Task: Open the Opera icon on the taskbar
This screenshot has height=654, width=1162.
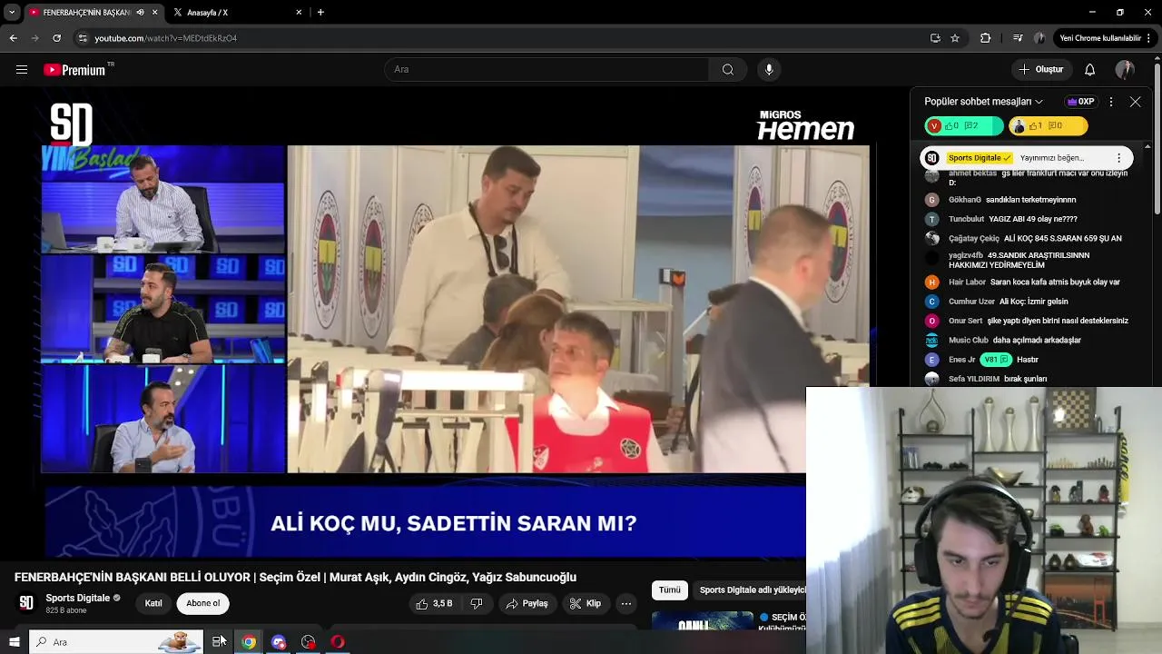Action: coord(338,642)
